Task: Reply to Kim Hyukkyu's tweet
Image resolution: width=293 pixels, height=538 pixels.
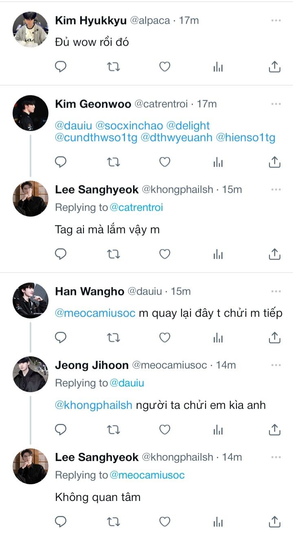Action: click(61, 67)
